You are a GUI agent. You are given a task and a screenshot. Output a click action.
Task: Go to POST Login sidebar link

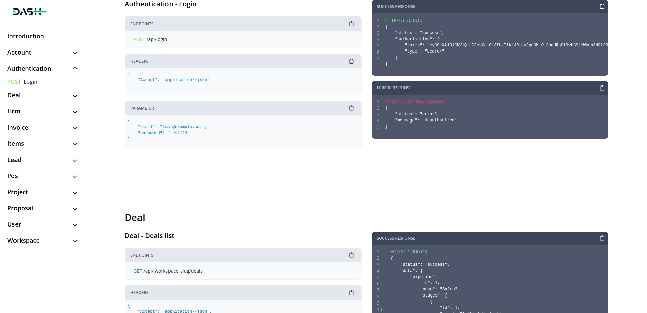(x=23, y=82)
